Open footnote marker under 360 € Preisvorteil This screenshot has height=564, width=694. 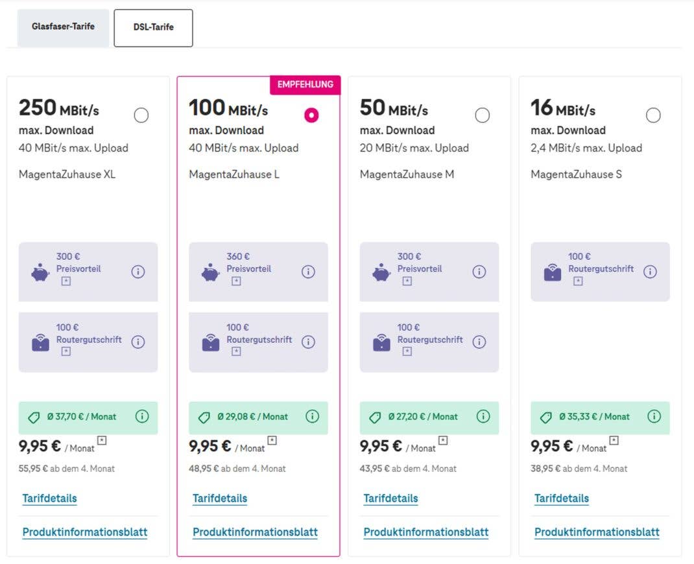point(236,281)
